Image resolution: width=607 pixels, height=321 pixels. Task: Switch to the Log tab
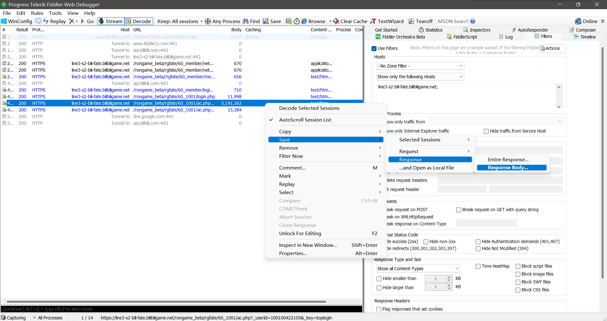pos(506,37)
